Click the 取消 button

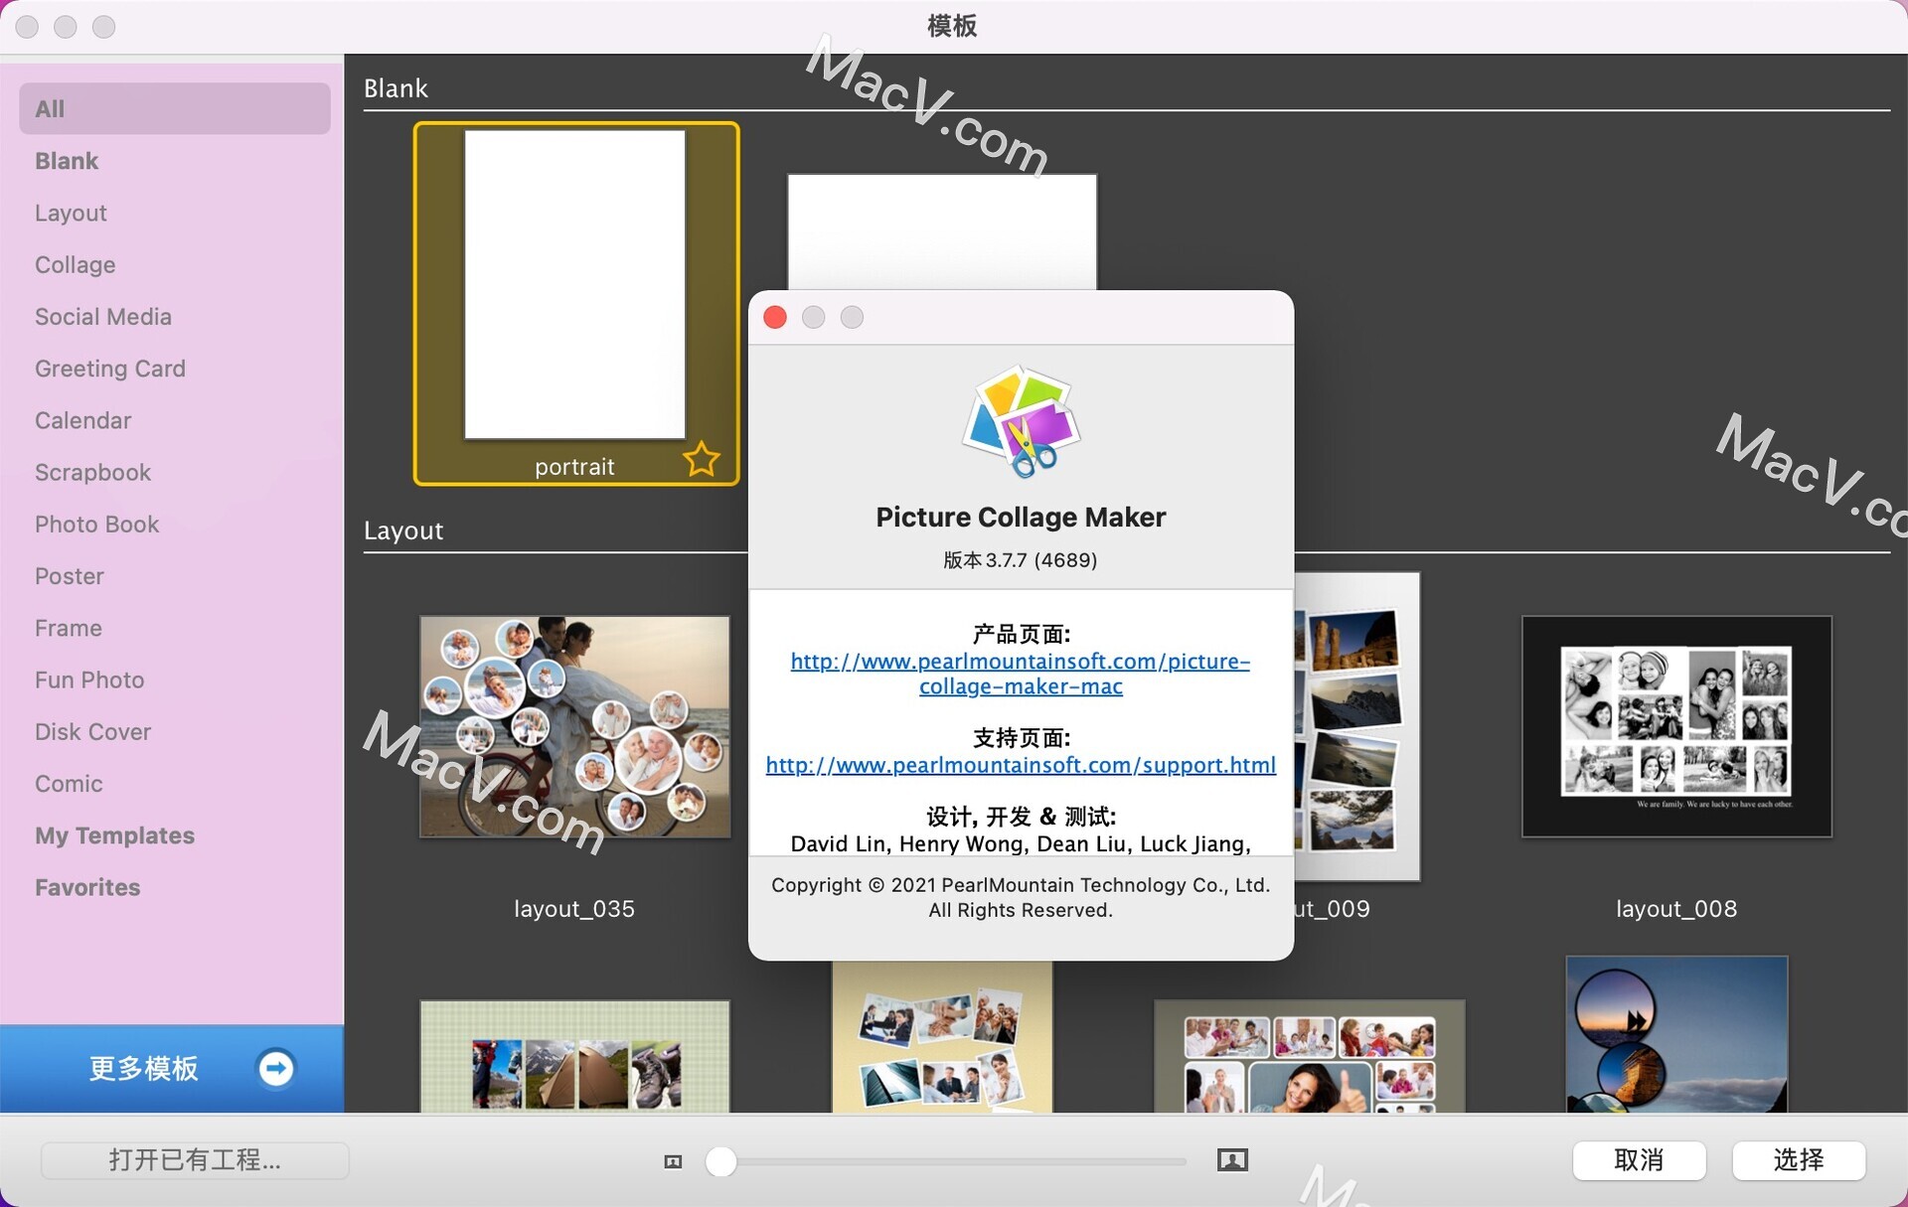point(1639,1159)
